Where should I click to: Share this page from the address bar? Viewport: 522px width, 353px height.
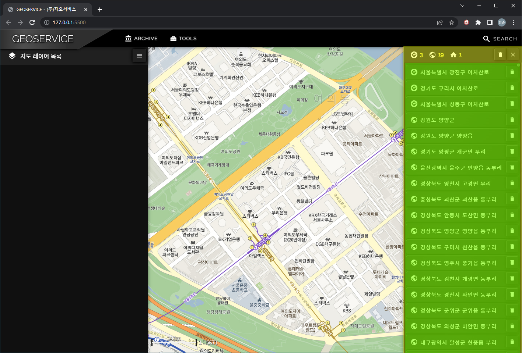(x=440, y=22)
